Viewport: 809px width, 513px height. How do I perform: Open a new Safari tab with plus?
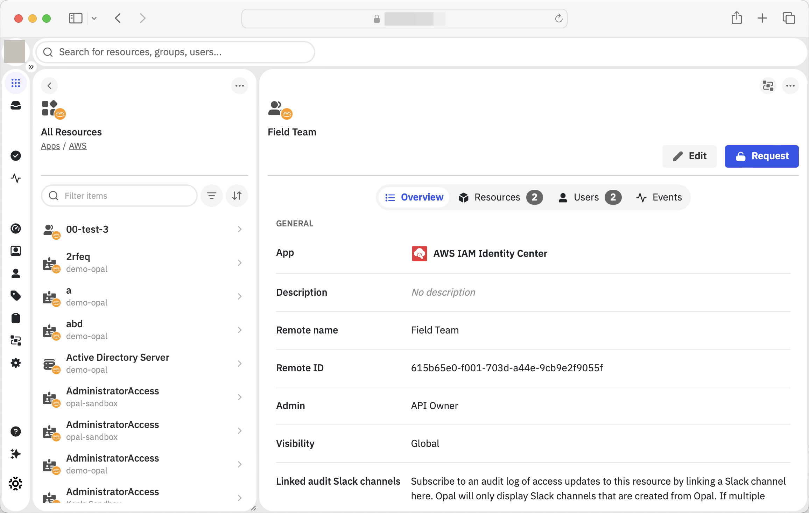(762, 18)
